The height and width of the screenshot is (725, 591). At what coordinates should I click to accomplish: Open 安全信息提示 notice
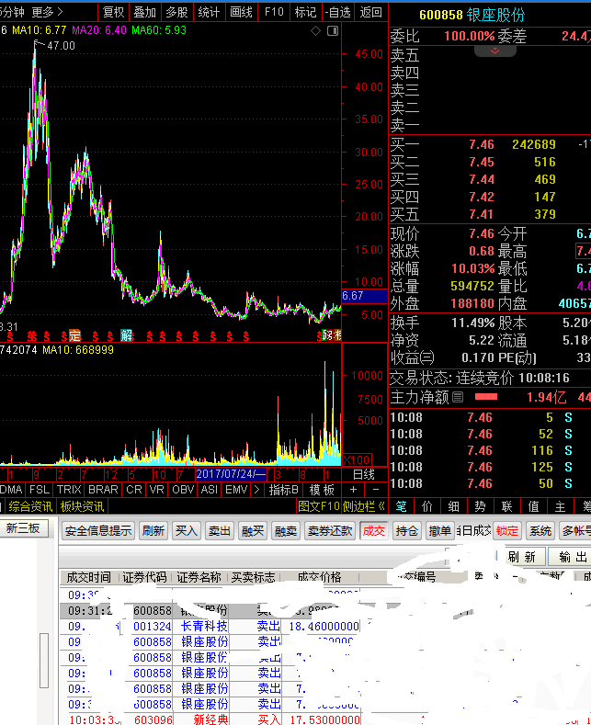[98, 531]
